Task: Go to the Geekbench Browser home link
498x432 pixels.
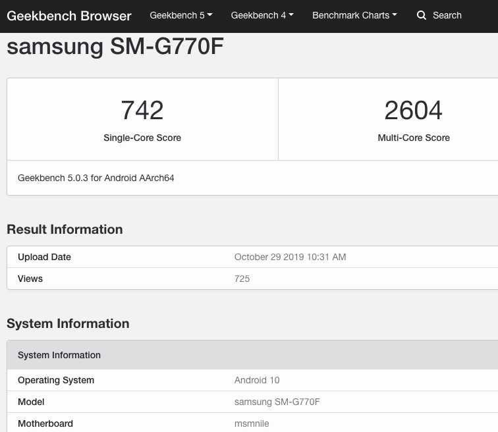Action: (x=69, y=15)
